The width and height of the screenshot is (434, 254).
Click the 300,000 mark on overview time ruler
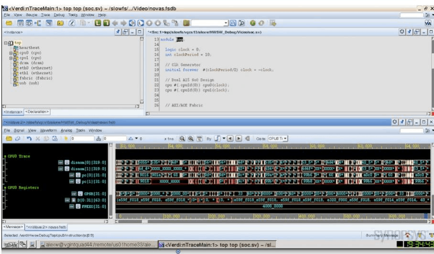coord(261,216)
